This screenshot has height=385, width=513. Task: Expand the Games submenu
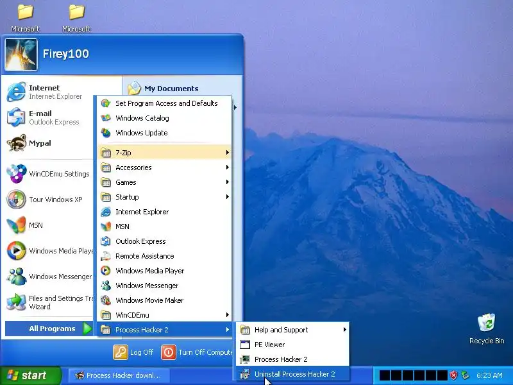click(x=164, y=182)
